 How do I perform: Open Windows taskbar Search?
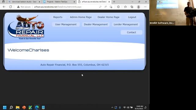11,107
